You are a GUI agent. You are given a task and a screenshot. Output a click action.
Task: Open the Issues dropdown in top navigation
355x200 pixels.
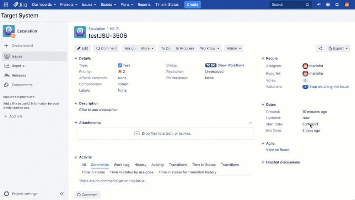coord(89,5)
